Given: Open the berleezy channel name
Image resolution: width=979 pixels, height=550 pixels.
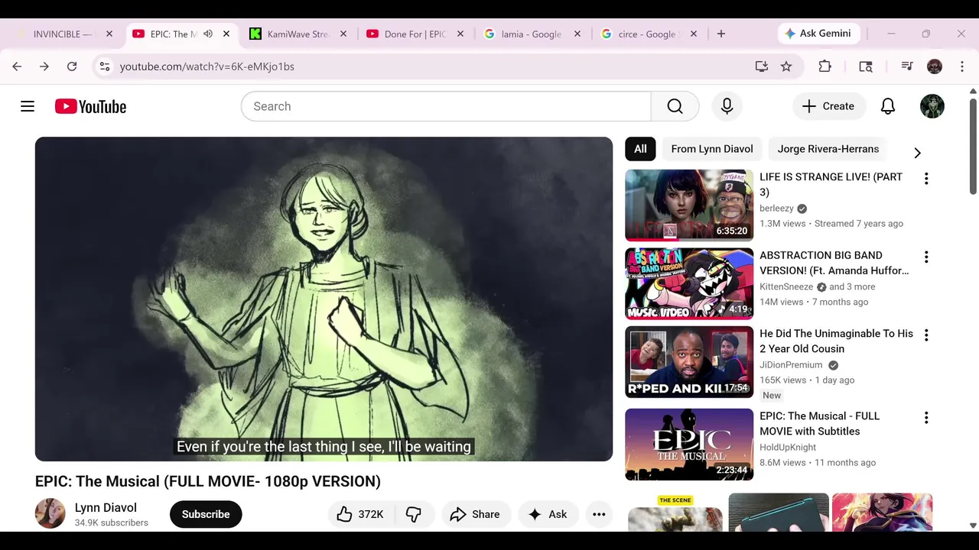Looking at the screenshot, I should coord(776,209).
